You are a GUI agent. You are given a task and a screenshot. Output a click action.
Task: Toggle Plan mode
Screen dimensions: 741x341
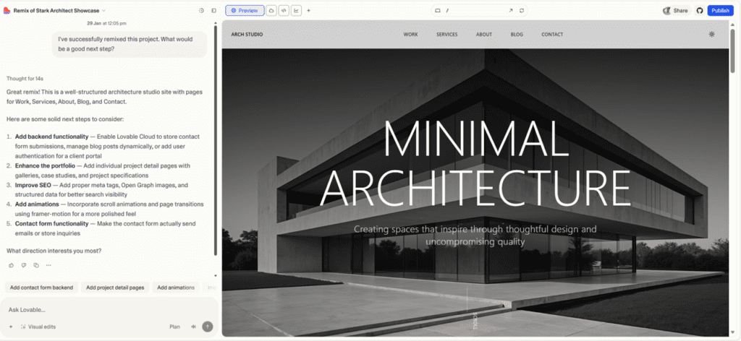tap(175, 327)
